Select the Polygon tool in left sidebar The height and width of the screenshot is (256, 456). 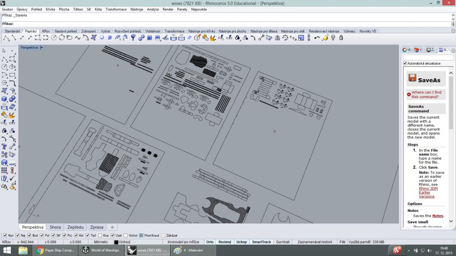4,83
